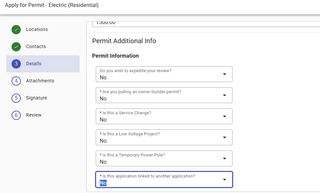Image resolution: width=320 pixels, height=193 pixels.
Task: Open the owner/builder permit dropdown
Action: 225,95
